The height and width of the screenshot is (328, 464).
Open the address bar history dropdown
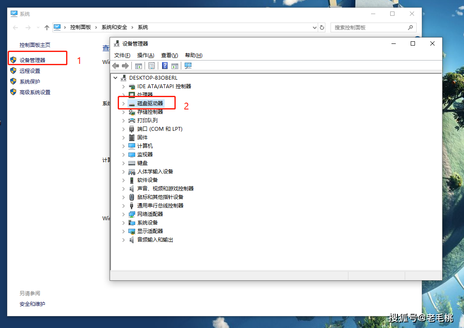[315, 27]
